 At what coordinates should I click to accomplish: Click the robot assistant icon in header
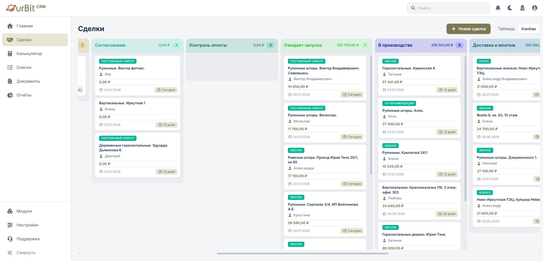522,8
